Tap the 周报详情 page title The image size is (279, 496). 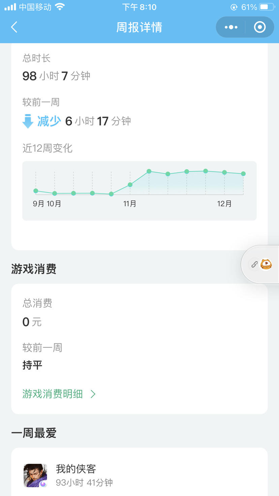pyautogui.click(x=139, y=27)
